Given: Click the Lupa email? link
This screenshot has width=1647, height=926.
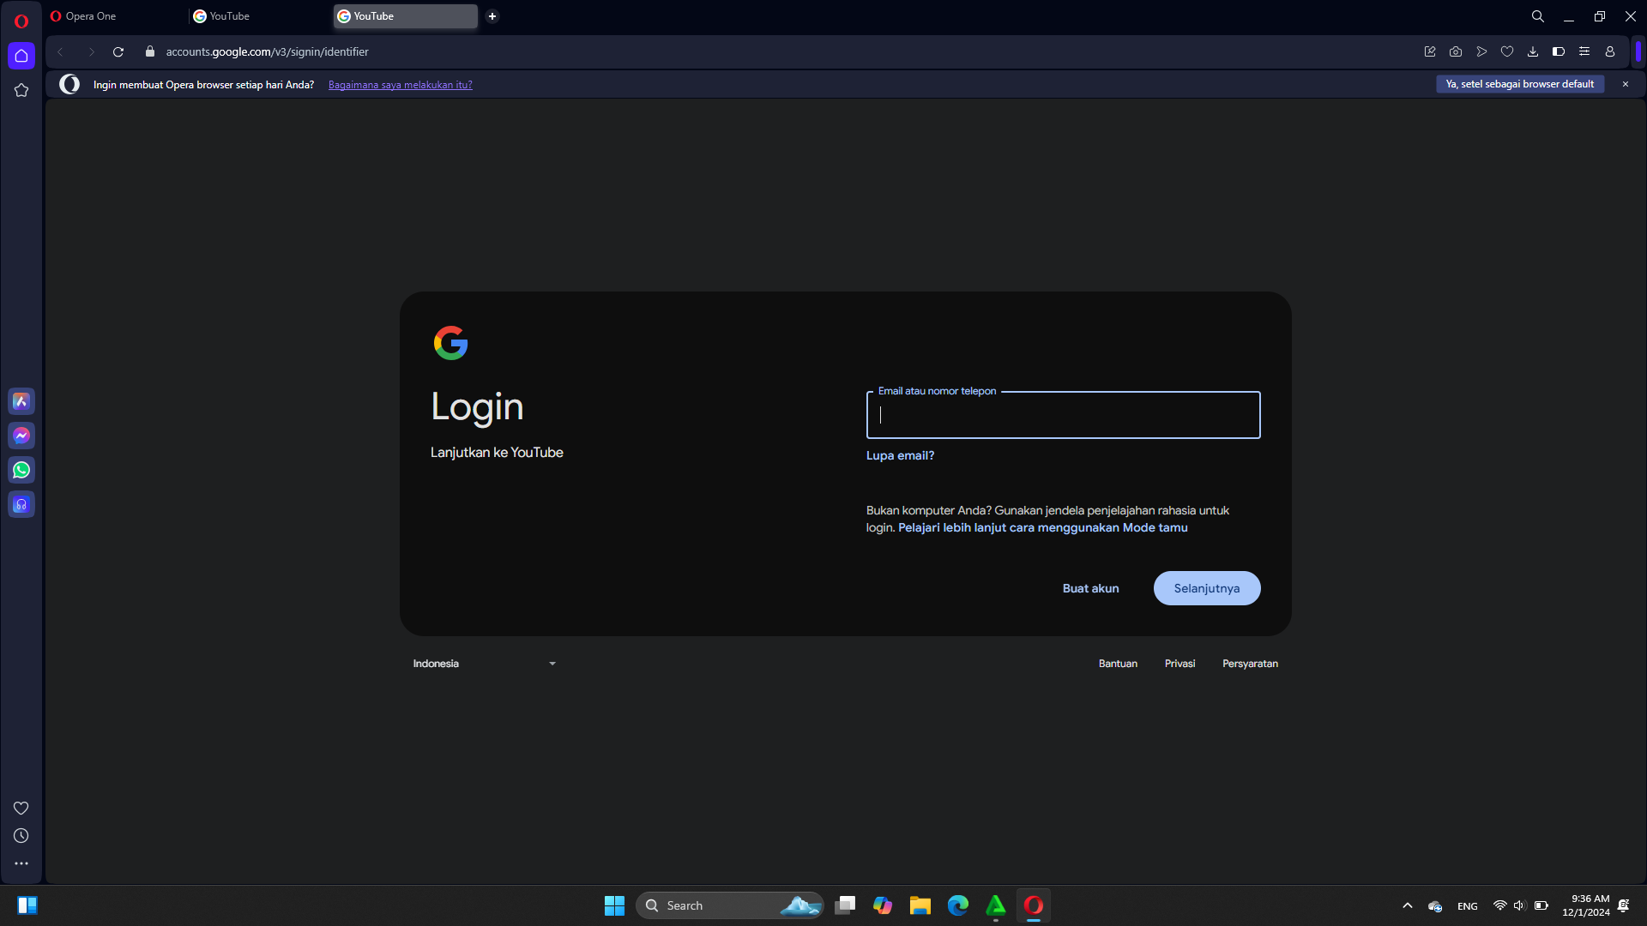Looking at the screenshot, I should [900, 455].
